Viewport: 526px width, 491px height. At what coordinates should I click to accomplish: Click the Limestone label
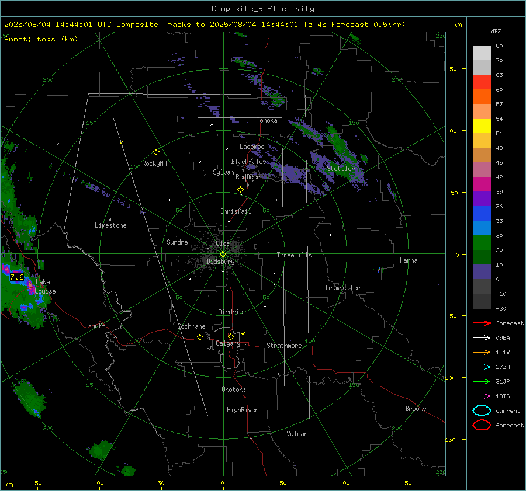(x=110, y=225)
